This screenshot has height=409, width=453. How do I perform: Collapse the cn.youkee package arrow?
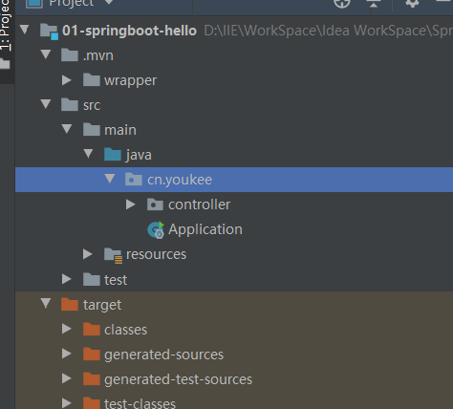(110, 179)
